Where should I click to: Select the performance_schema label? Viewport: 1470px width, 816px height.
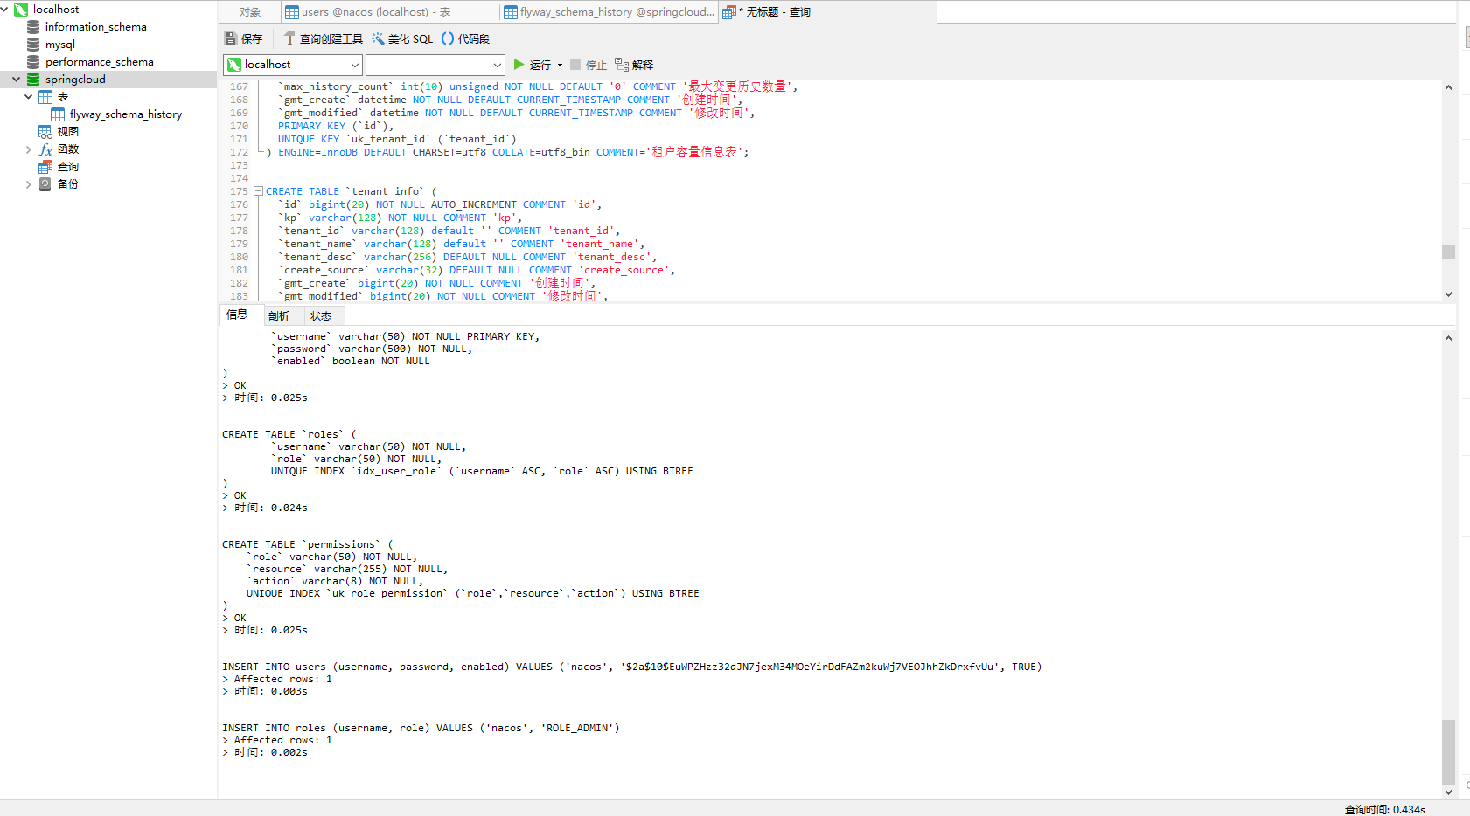point(100,62)
